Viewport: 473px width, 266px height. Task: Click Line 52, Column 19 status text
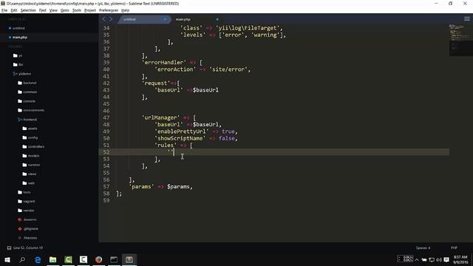(28, 248)
